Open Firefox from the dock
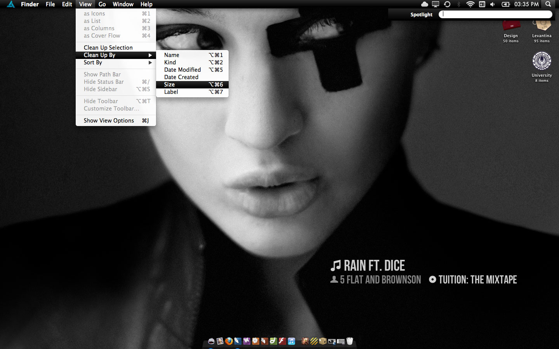Image resolution: width=559 pixels, height=349 pixels. pyautogui.click(x=229, y=341)
